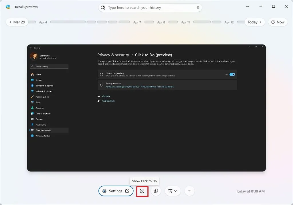Click the Show Click to Do icon
The height and width of the screenshot is (205, 293).
click(x=142, y=191)
